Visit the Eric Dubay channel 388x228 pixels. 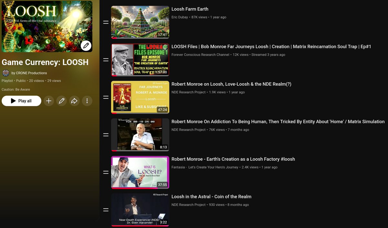tap(180, 17)
